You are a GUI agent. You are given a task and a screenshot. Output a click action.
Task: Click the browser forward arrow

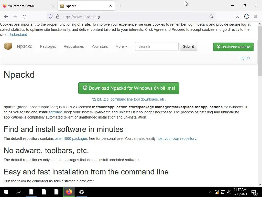coord(15,17)
